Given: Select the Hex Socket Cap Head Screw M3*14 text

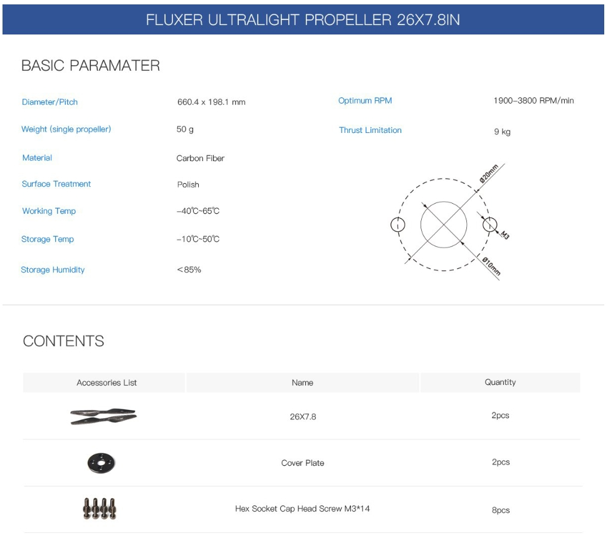Looking at the screenshot, I should tap(303, 508).
